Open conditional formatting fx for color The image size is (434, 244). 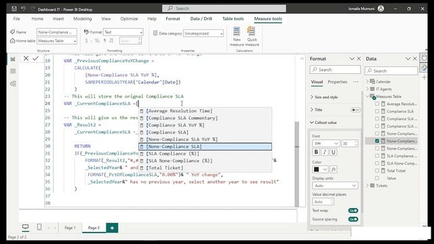click(334, 169)
